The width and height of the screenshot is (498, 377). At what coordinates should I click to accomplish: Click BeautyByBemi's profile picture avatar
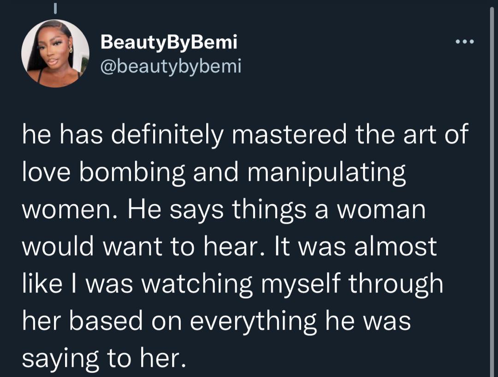pyautogui.click(x=55, y=54)
